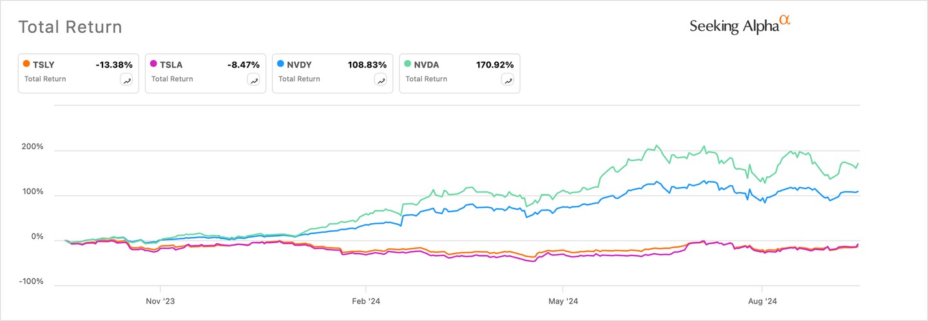Click the Seeking Alpha logo
The image size is (928, 321).
point(739,25)
